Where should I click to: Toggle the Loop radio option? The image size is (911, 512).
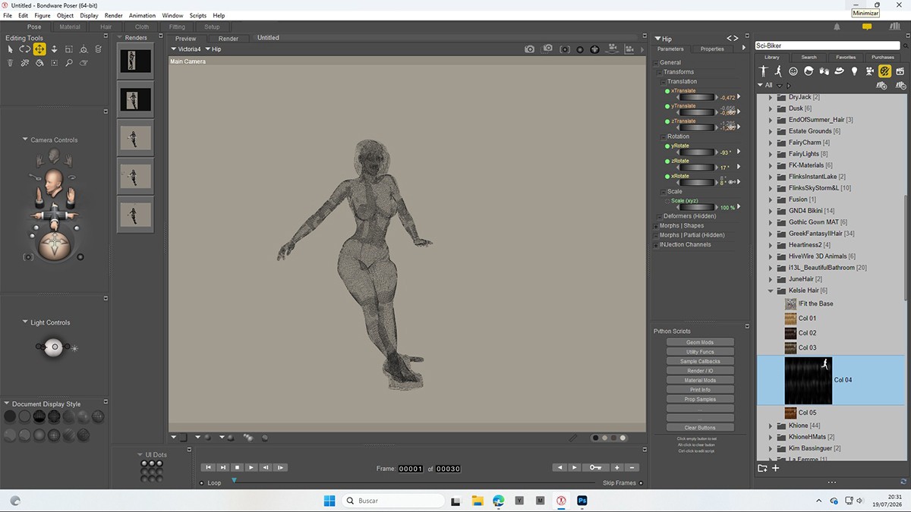click(202, 482)
